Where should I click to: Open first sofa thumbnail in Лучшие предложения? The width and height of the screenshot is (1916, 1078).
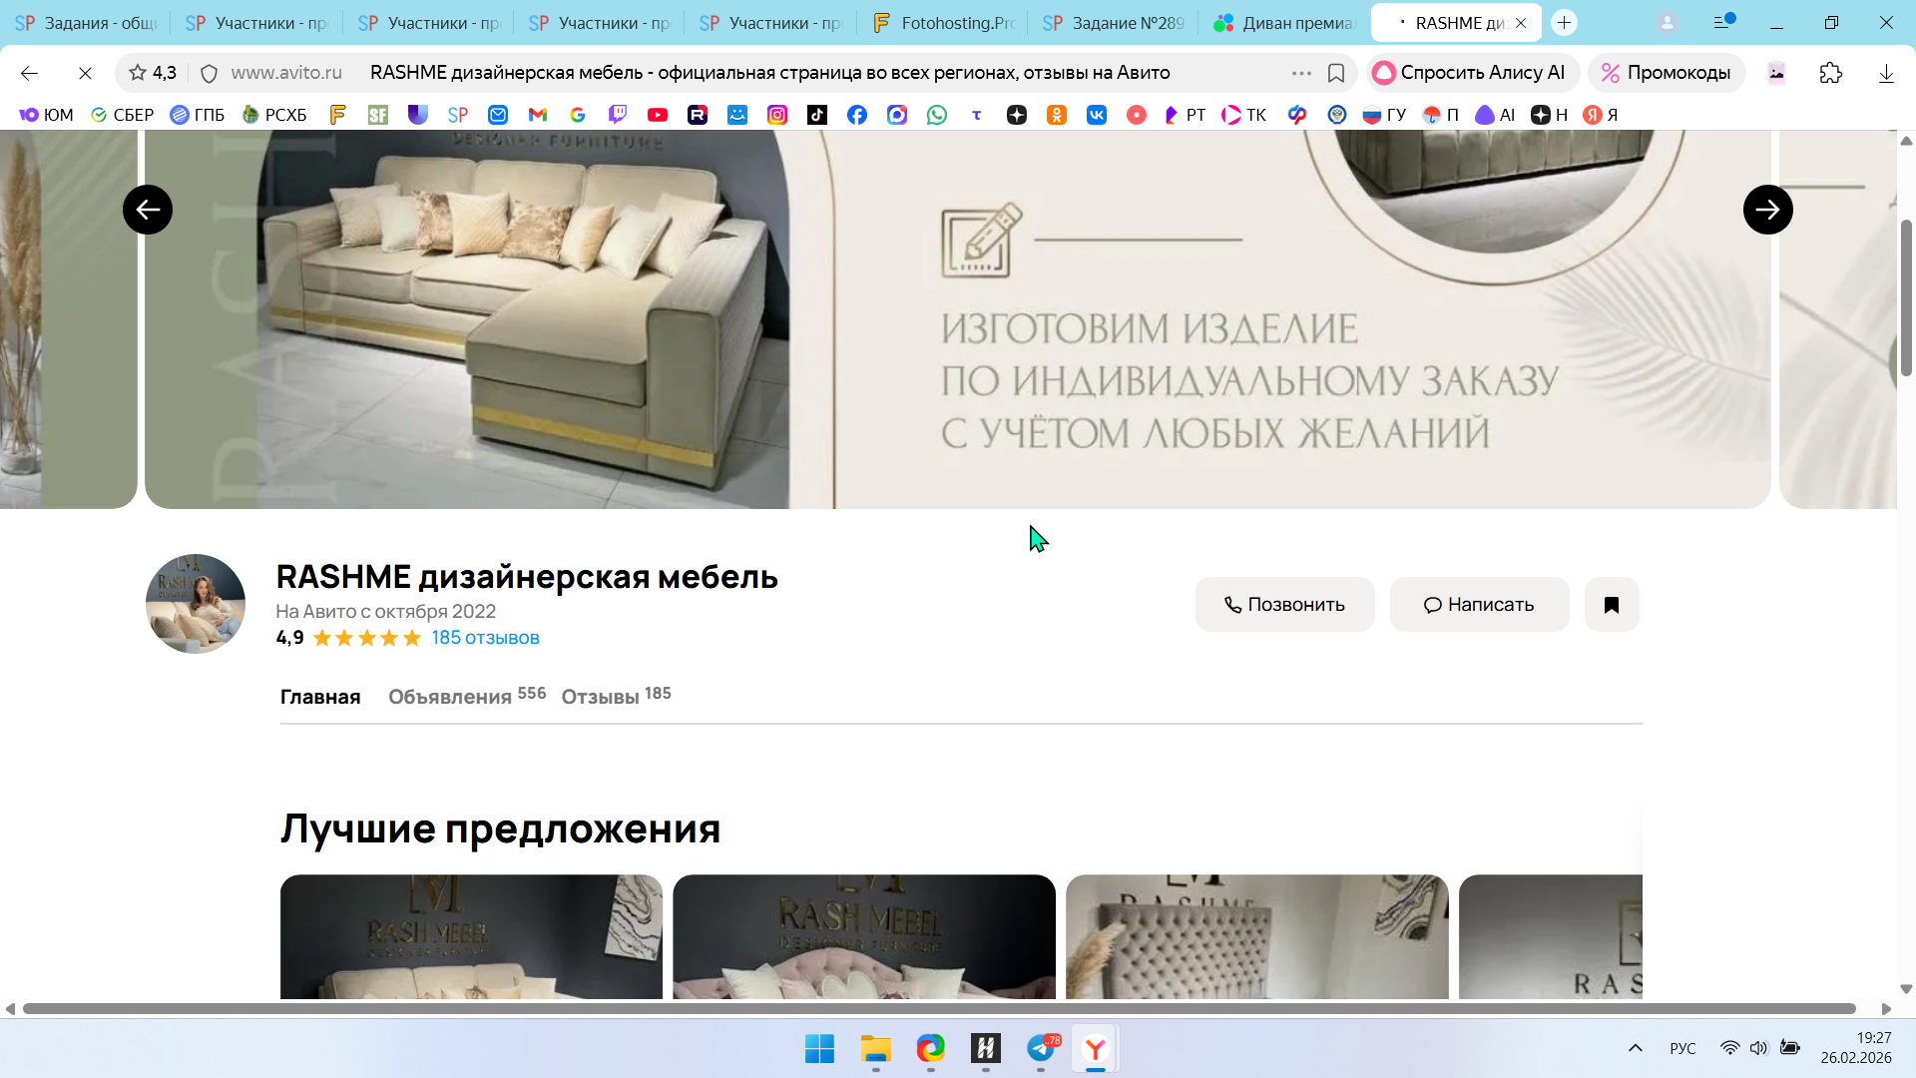point(471,936)
